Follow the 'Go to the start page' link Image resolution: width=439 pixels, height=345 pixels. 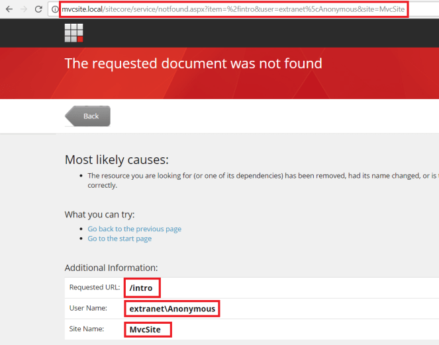click(x=119, y=239)
